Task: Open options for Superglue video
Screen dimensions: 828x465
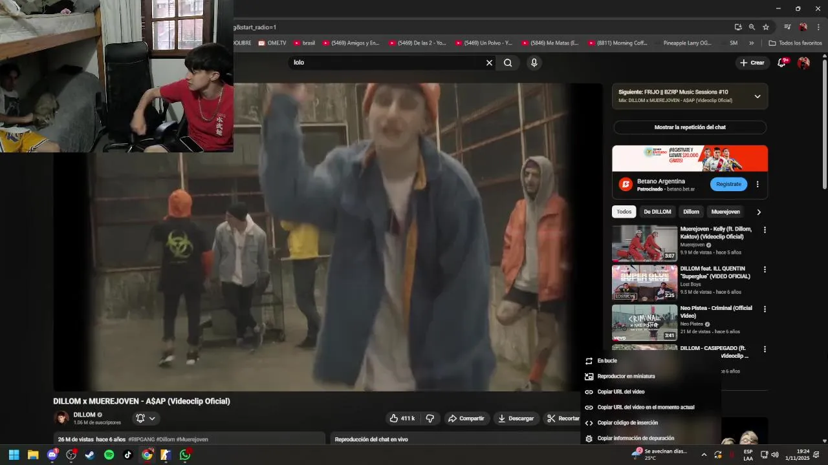Action: point(765,269)
